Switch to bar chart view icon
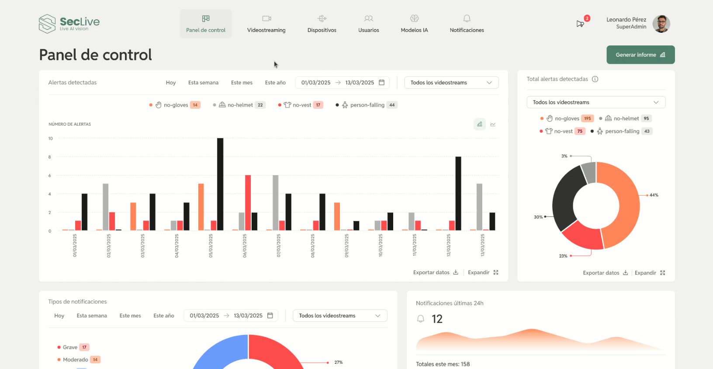713x369 pixels. 479,124
